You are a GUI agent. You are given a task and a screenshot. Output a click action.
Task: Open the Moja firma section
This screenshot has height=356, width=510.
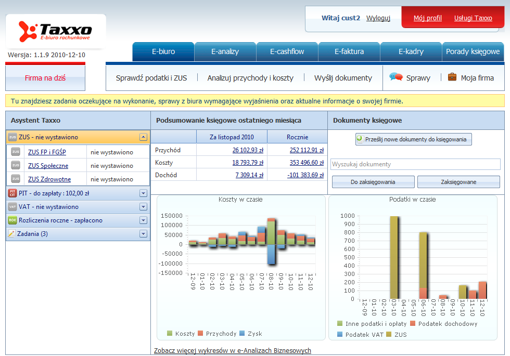click(x=477, y=78)
